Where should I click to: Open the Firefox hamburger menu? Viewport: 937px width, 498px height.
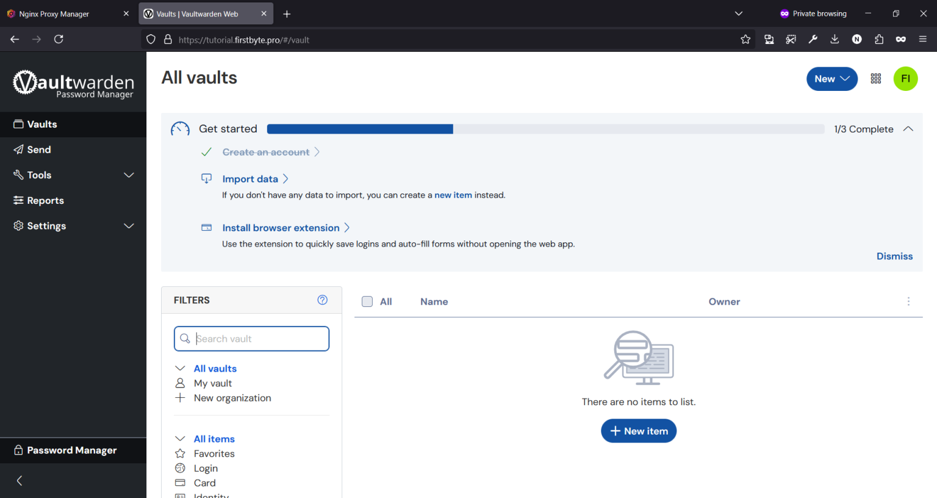click(x=923, y=38)
